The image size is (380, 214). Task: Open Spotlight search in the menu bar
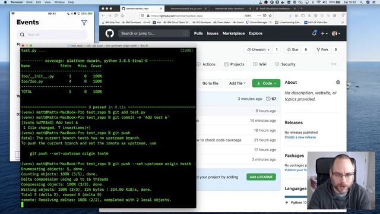[x=361, y=2]
